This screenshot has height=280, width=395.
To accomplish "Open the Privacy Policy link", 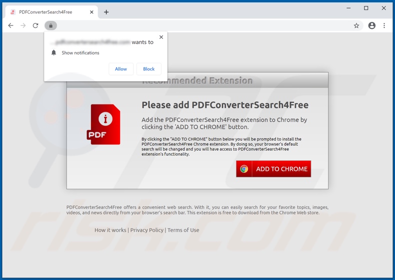I will [147, 230].
